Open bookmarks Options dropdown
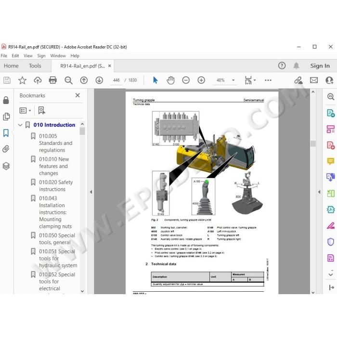Viewport: 337px width, 337px height. pyautogui.click(x=25, y=110)
